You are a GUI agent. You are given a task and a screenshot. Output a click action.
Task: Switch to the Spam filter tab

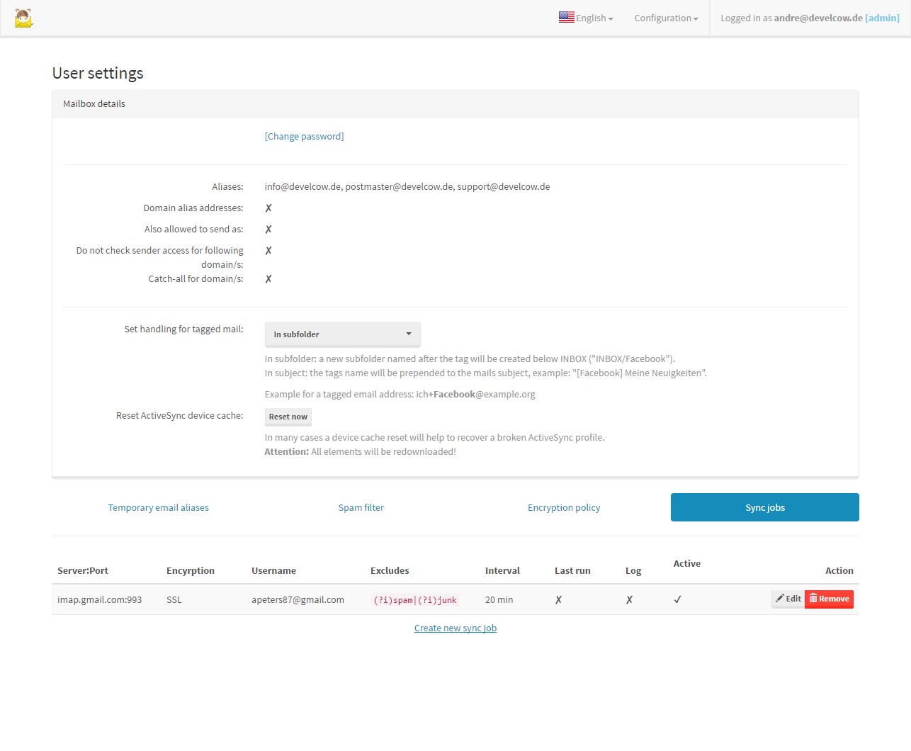tap(361, 507)
